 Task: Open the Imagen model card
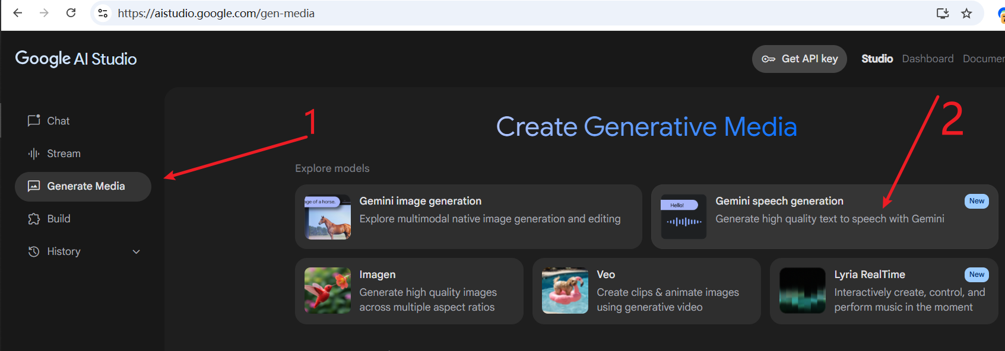coord(409,291)
